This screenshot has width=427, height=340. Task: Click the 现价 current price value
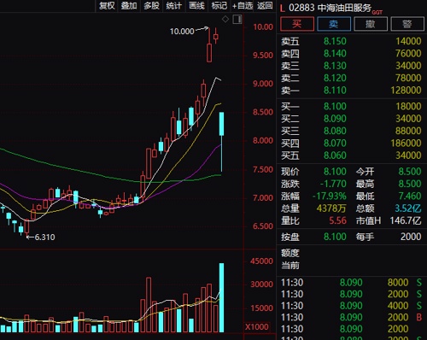click(335, 172)
